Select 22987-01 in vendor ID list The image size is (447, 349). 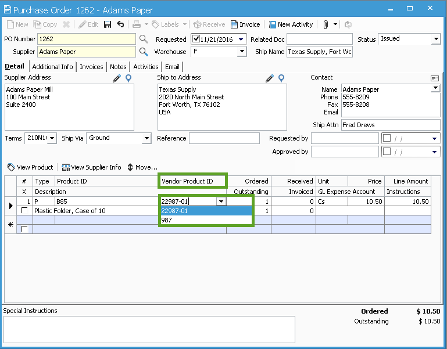pos(206,211)
